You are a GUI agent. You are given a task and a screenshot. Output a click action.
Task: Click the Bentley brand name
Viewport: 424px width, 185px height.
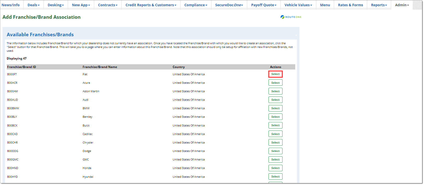tap(87, 117)
